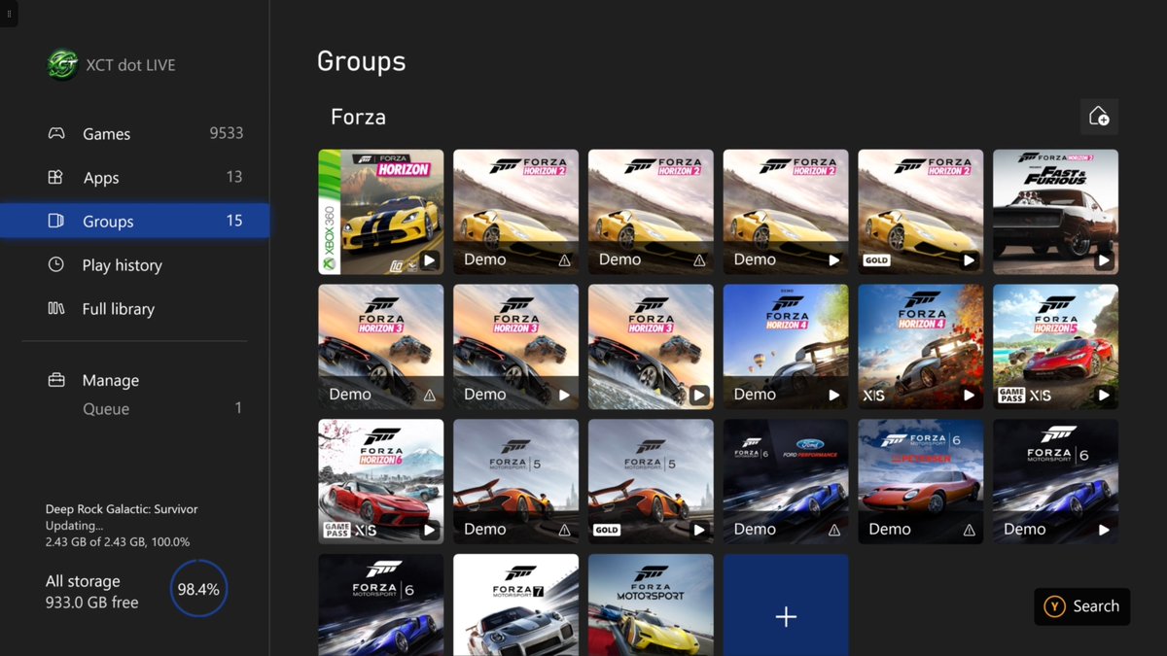Open the Forza Horizon 3 tile without Demo label
The image size is (1167, 656).
651,347
